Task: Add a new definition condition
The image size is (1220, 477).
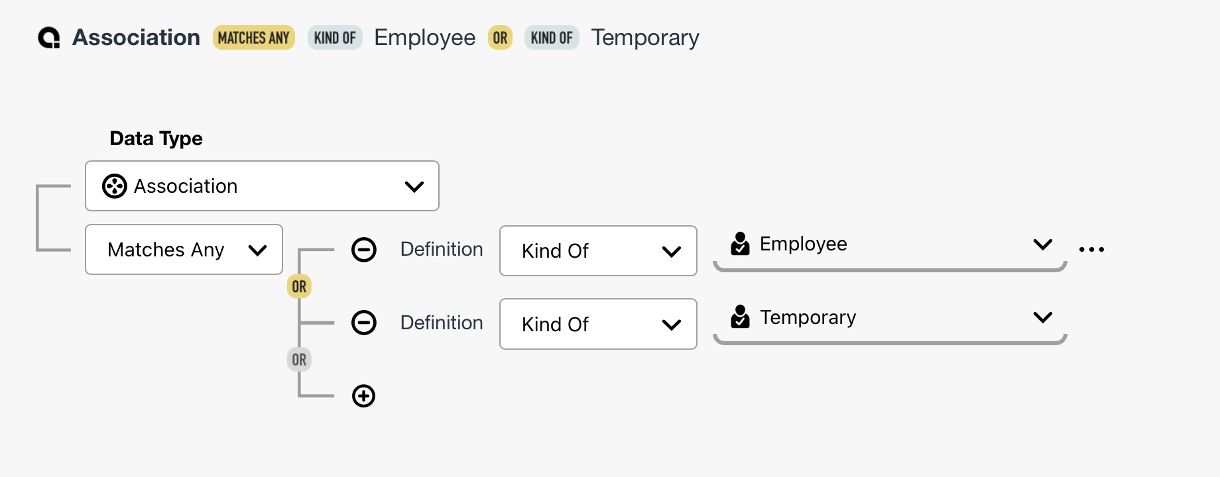Action: (x=363, y=396)
